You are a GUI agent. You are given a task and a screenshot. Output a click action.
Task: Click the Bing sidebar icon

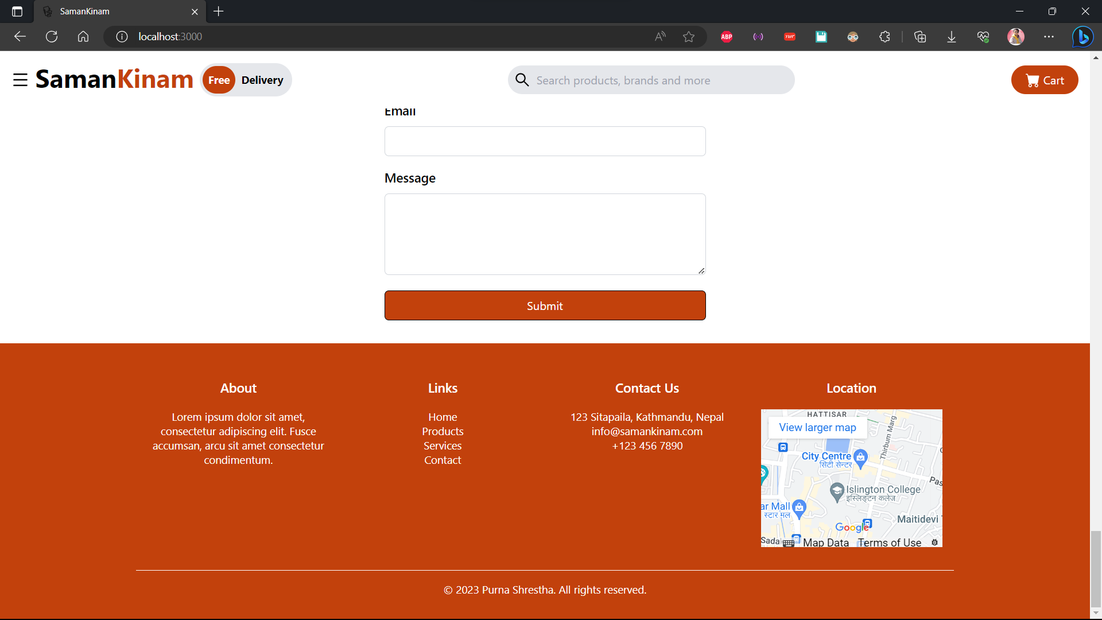pyautogui.click(x=1082, y=37)
